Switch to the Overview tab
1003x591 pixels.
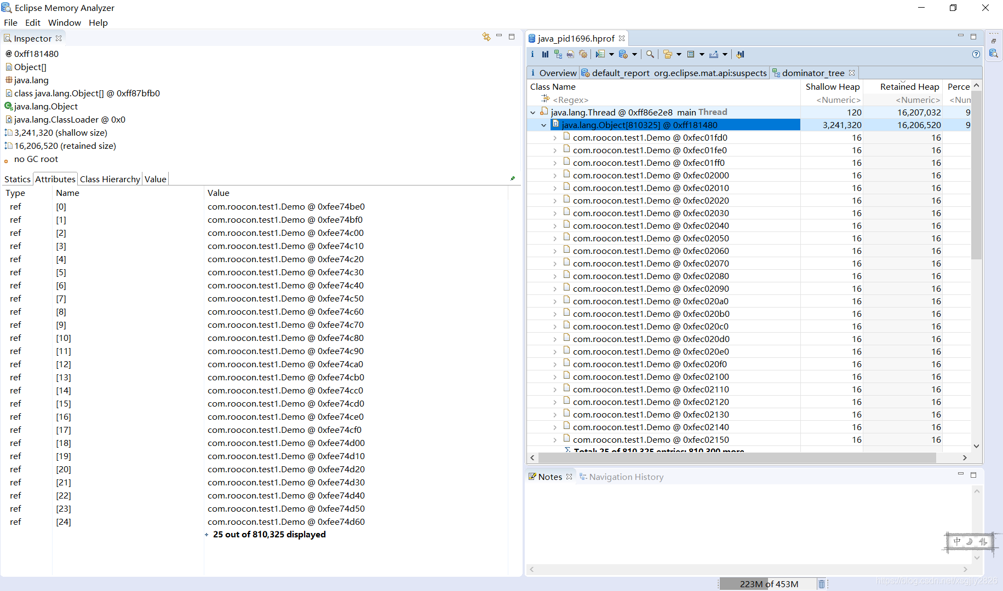click(553, 73)
